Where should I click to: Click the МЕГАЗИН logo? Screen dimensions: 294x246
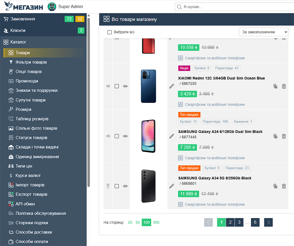[x=23, y=6]
